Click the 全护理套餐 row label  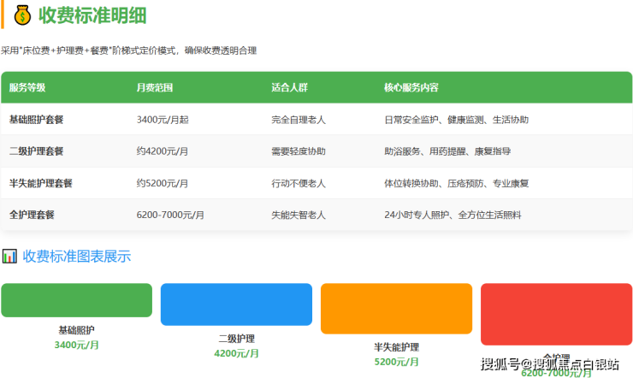(32, 215)
